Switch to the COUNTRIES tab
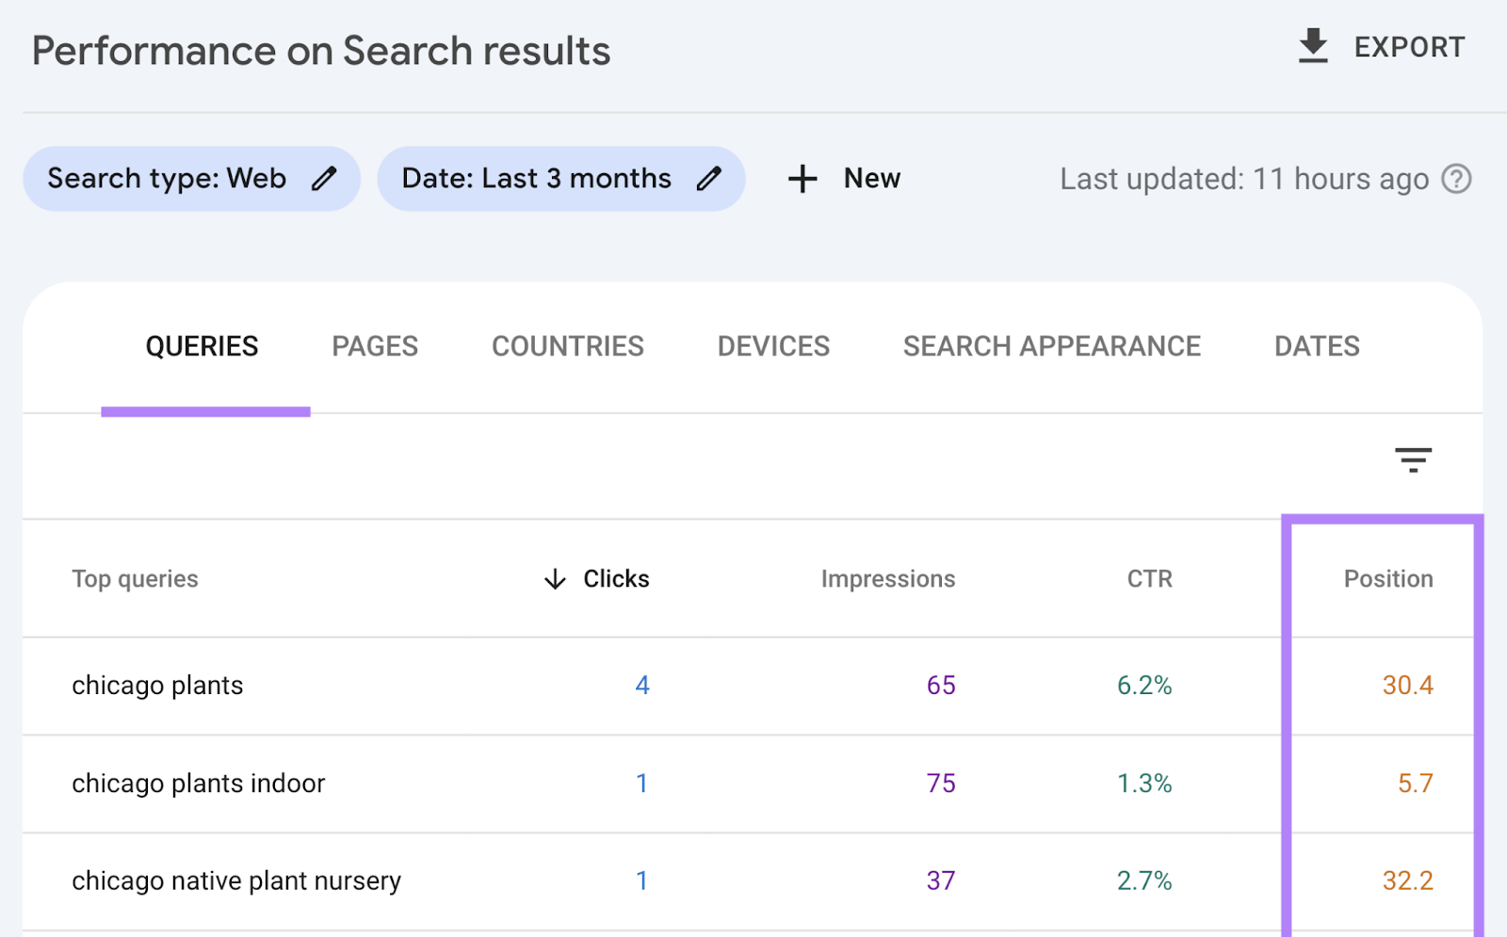Viewport: 1507px width, 937px height. [x=567, y=346]
